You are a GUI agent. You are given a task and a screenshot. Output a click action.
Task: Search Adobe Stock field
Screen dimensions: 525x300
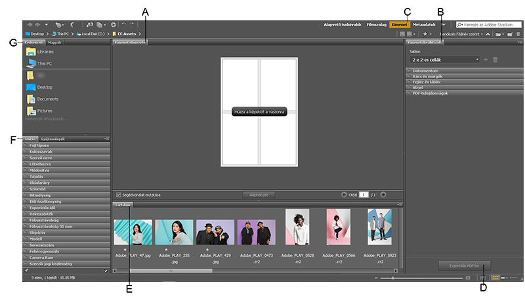489,24
